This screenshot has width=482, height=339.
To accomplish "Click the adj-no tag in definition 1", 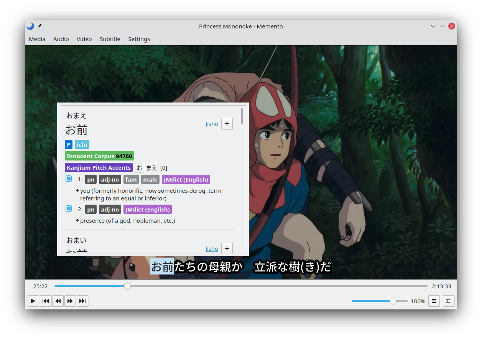I will point(110,180).
